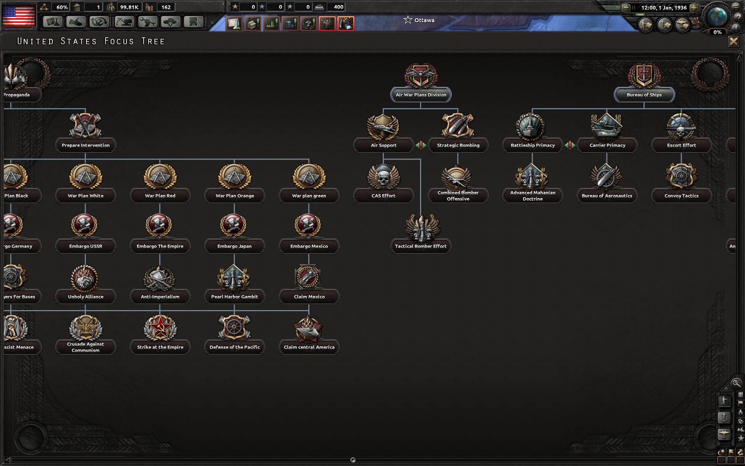Toggle the star map mode icon
745x466 pixels.
pyautogui.click(x=741, y=438)
